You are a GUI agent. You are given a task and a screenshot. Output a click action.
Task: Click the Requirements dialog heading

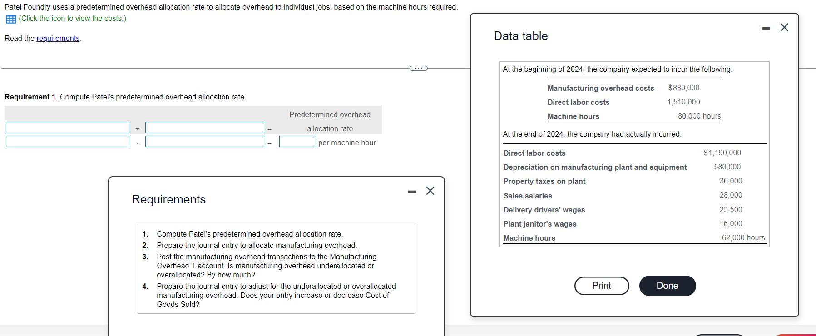[168, 199]
